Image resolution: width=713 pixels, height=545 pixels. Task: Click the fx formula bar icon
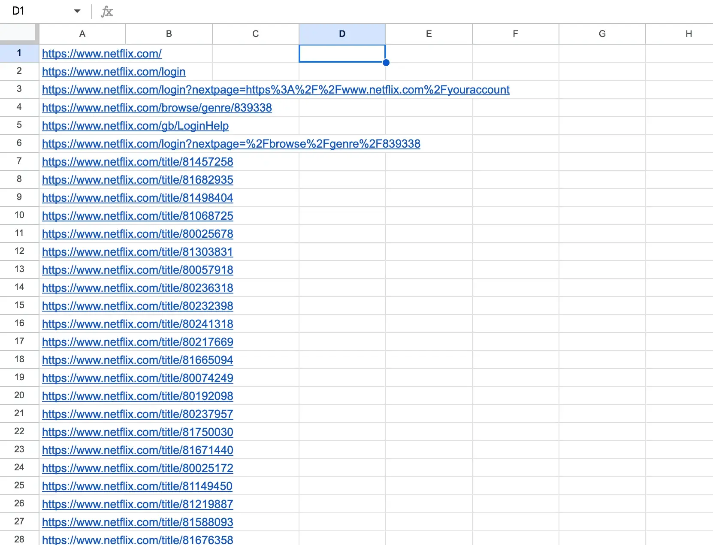107,12
